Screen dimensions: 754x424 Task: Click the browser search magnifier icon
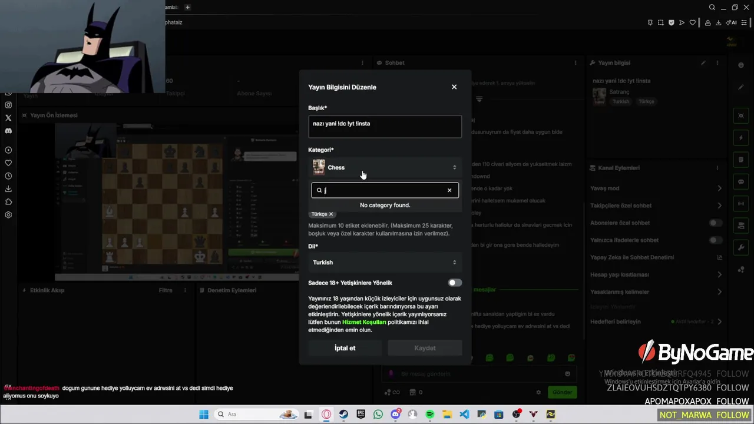click(712, 7)
